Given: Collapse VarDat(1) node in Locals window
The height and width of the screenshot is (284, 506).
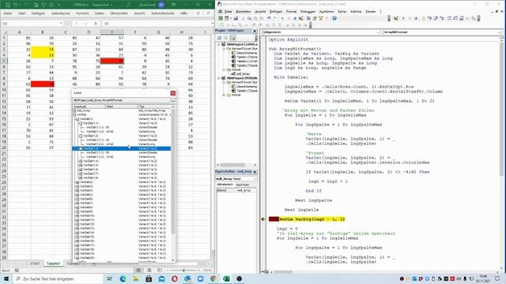Looking at the screenshot, I should coord(77,119).
